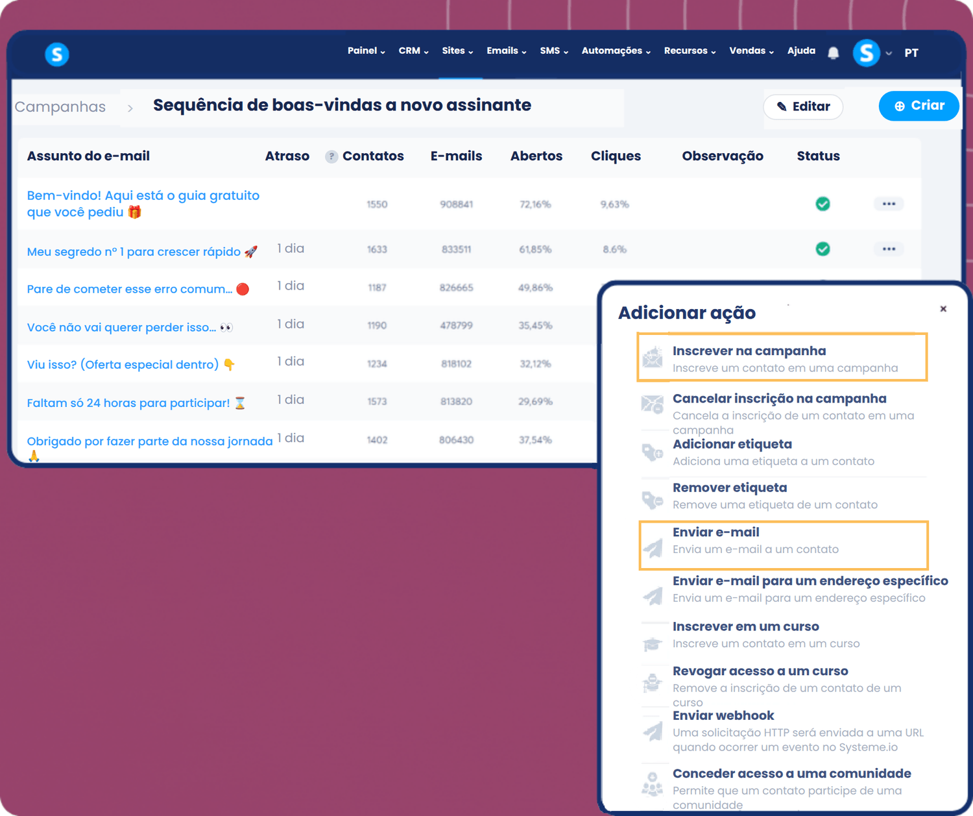Image resolution: width=973 pixels, height=816 pixels.
Task: Choose Enviar e-mail para um endereço específico
Action: coord(795,589)
